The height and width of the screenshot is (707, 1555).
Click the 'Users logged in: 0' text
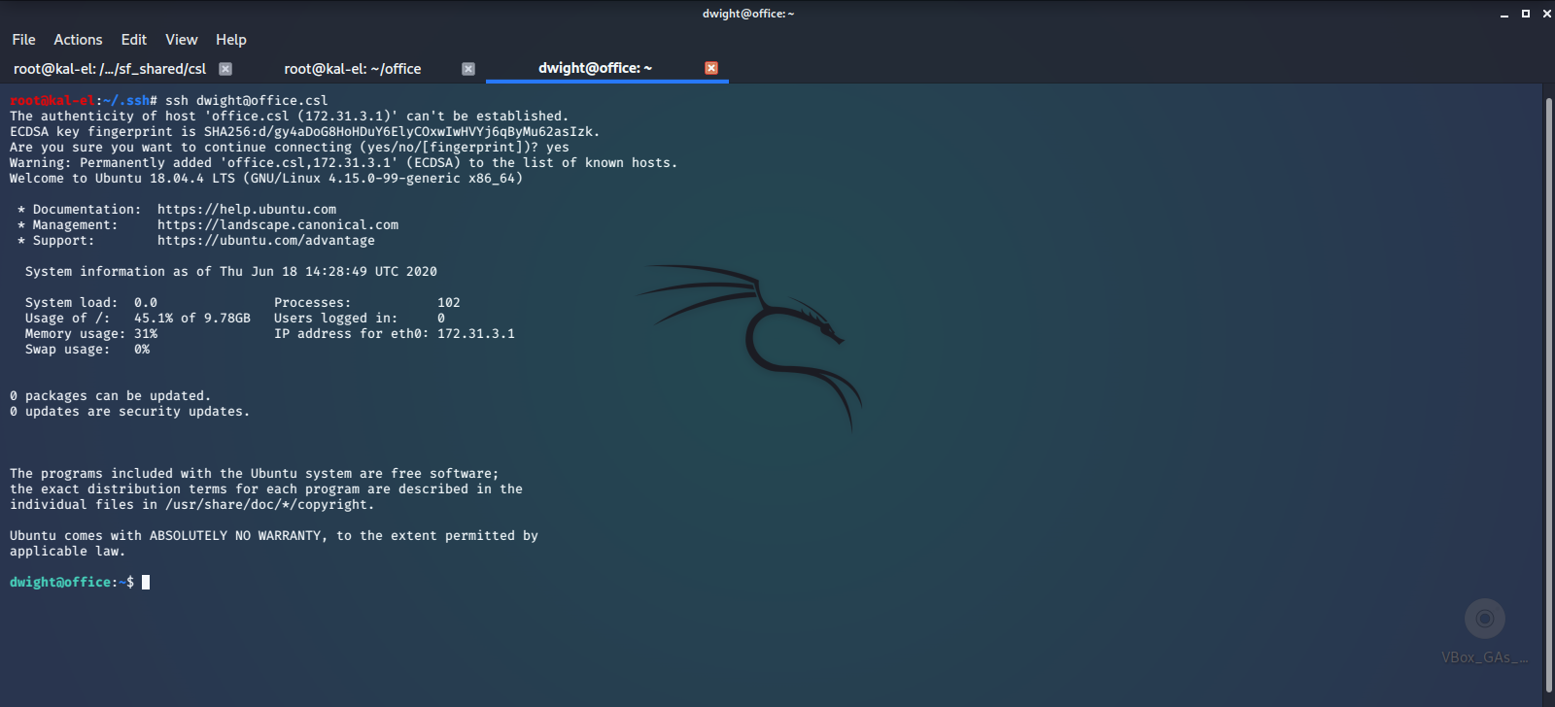[360, 319]
